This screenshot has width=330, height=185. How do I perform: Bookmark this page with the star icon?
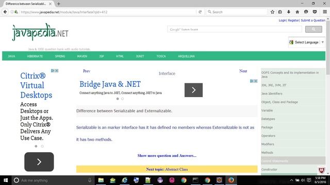click(272, 12)
